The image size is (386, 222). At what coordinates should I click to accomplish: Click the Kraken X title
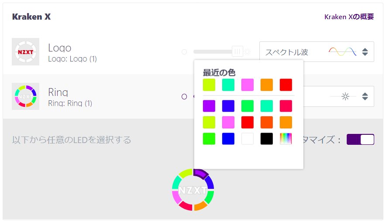pos(31,17)
